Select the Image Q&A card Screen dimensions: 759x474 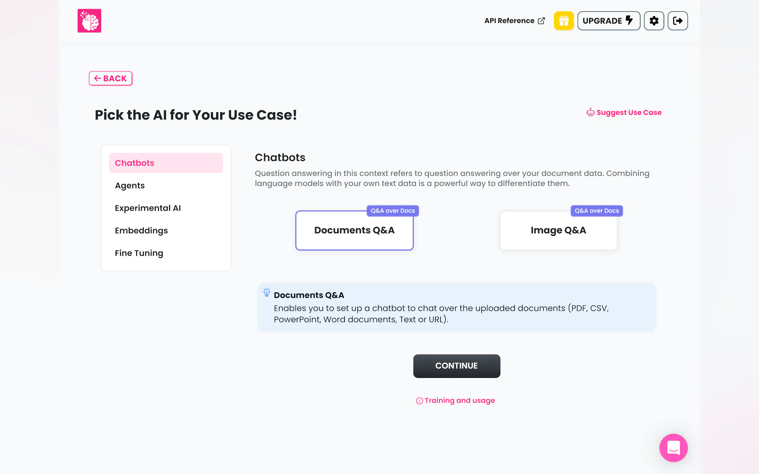(x=558, y=230)
